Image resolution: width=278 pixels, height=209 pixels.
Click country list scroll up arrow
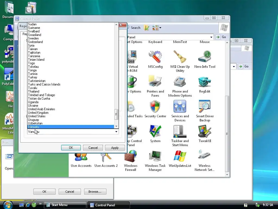click(x=116, y=24)
